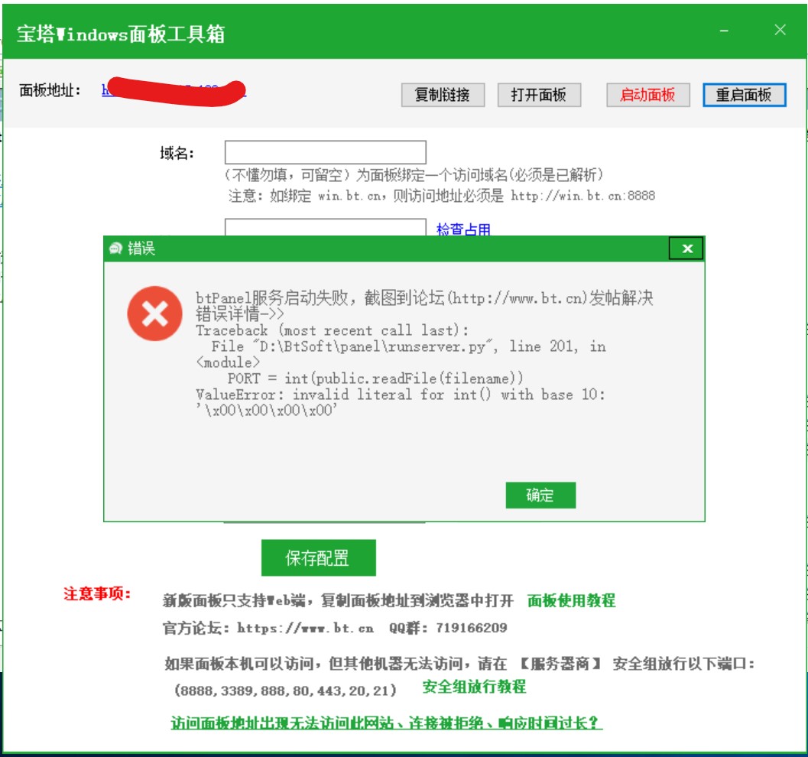The height and width of the screenshot is (757, 808).
Task: Save settings with 保存配置
Action: 319,557
